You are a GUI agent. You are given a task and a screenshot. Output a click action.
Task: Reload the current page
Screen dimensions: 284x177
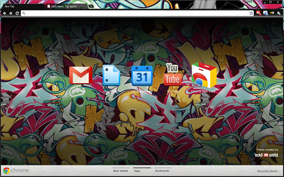coord(17,13)
